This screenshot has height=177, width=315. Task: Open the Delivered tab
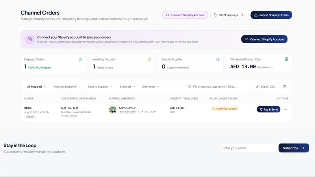click(x=150, y=87)
